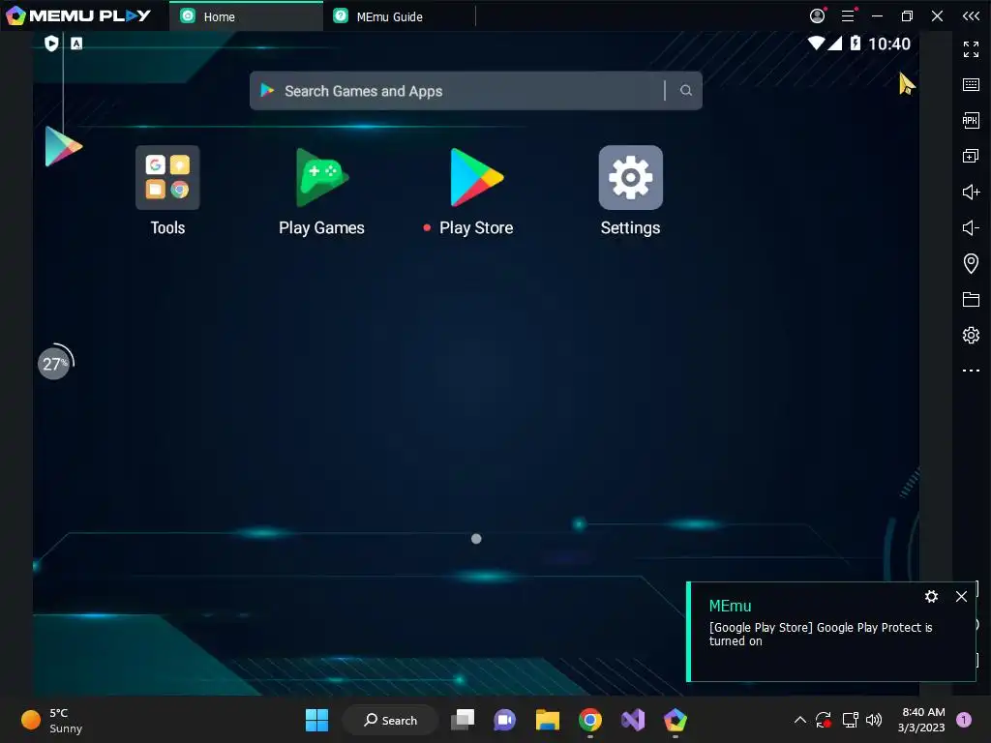The width and height of the screenshot is (991, 743).
Task: Click the Windows taskbar Search box
Action: [x=391, y=720]
